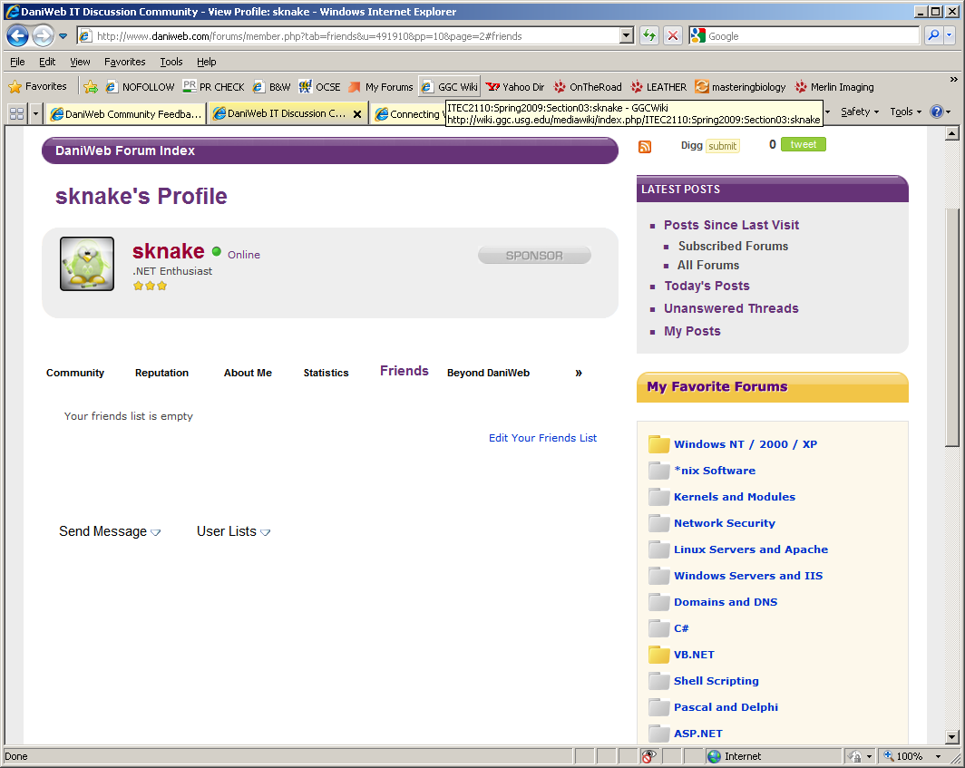Open the Merlin Imaging bookmark
This screenshot has height=768, width=965.
[x=834, y=87]
